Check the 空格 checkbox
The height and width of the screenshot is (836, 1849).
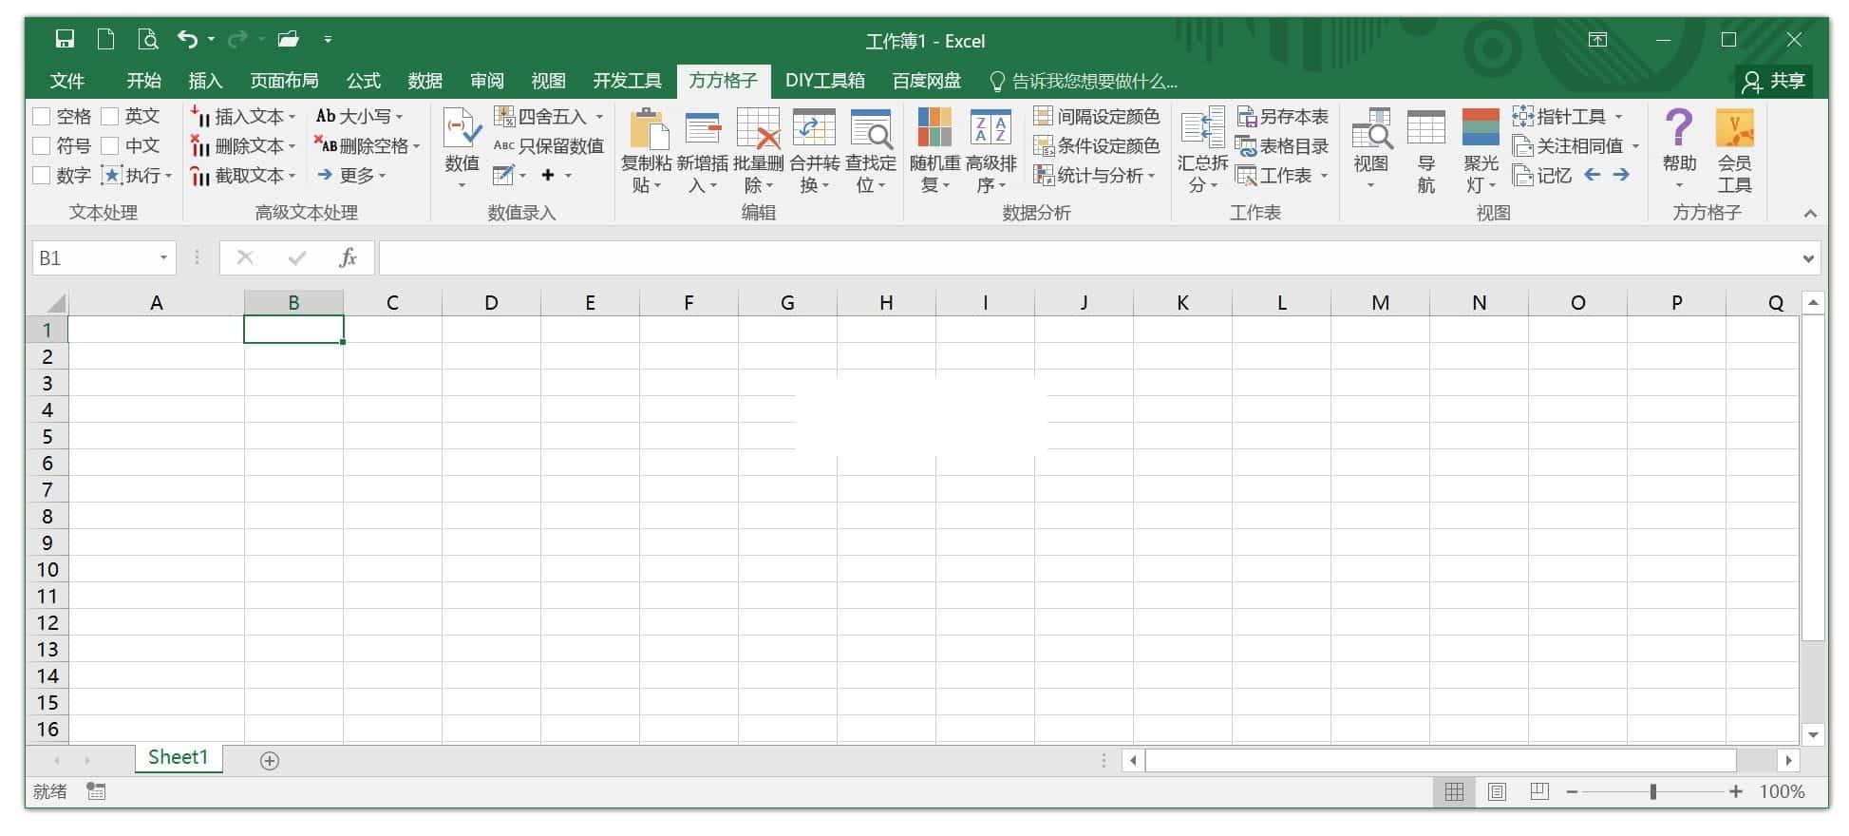[x=42, y=117]
